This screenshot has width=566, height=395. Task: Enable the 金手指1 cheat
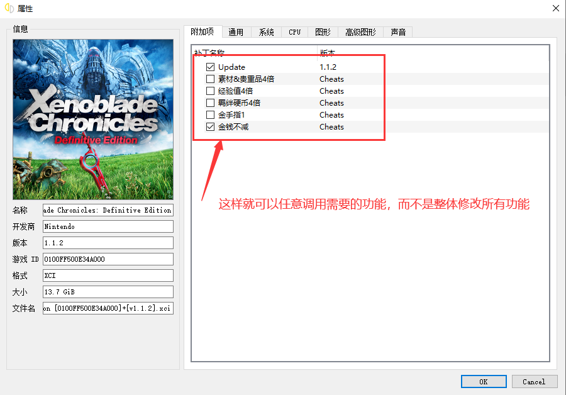click(210, 114)
